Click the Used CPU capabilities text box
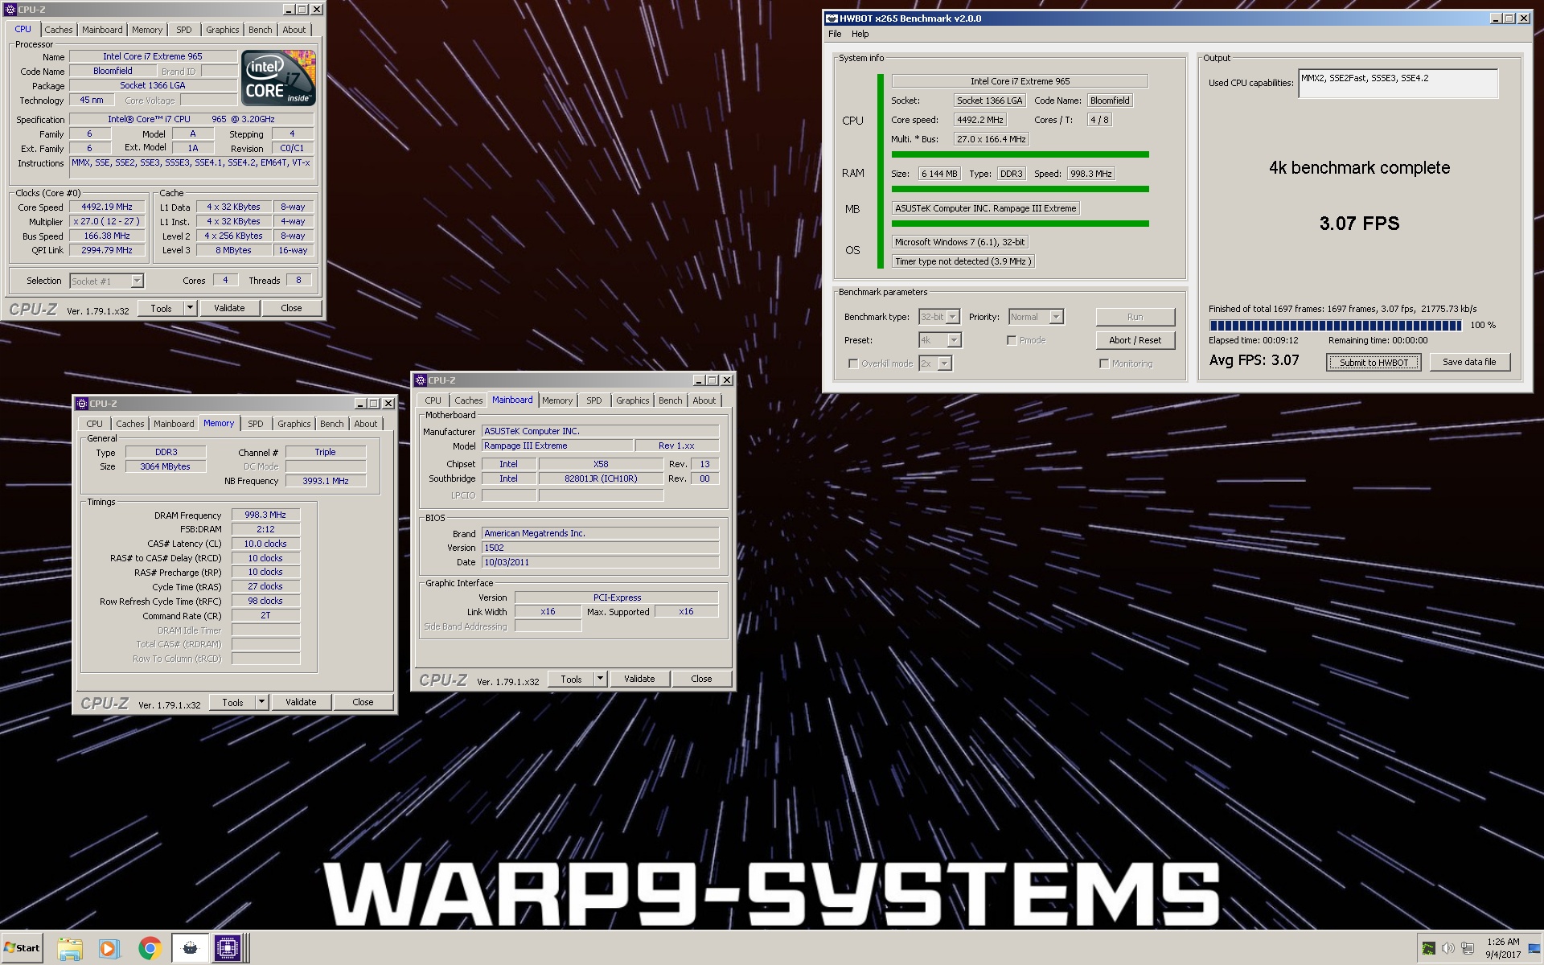1544x965 pixels. pos(1398,84)
